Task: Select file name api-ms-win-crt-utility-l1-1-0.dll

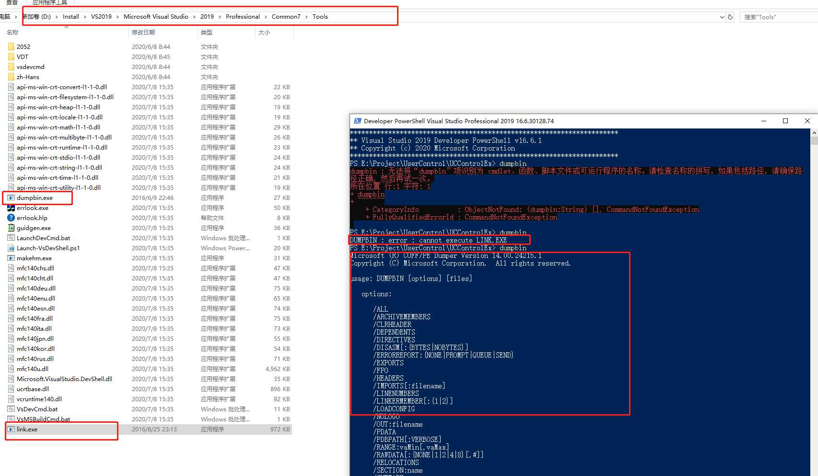Action: (x=58, y=187)
